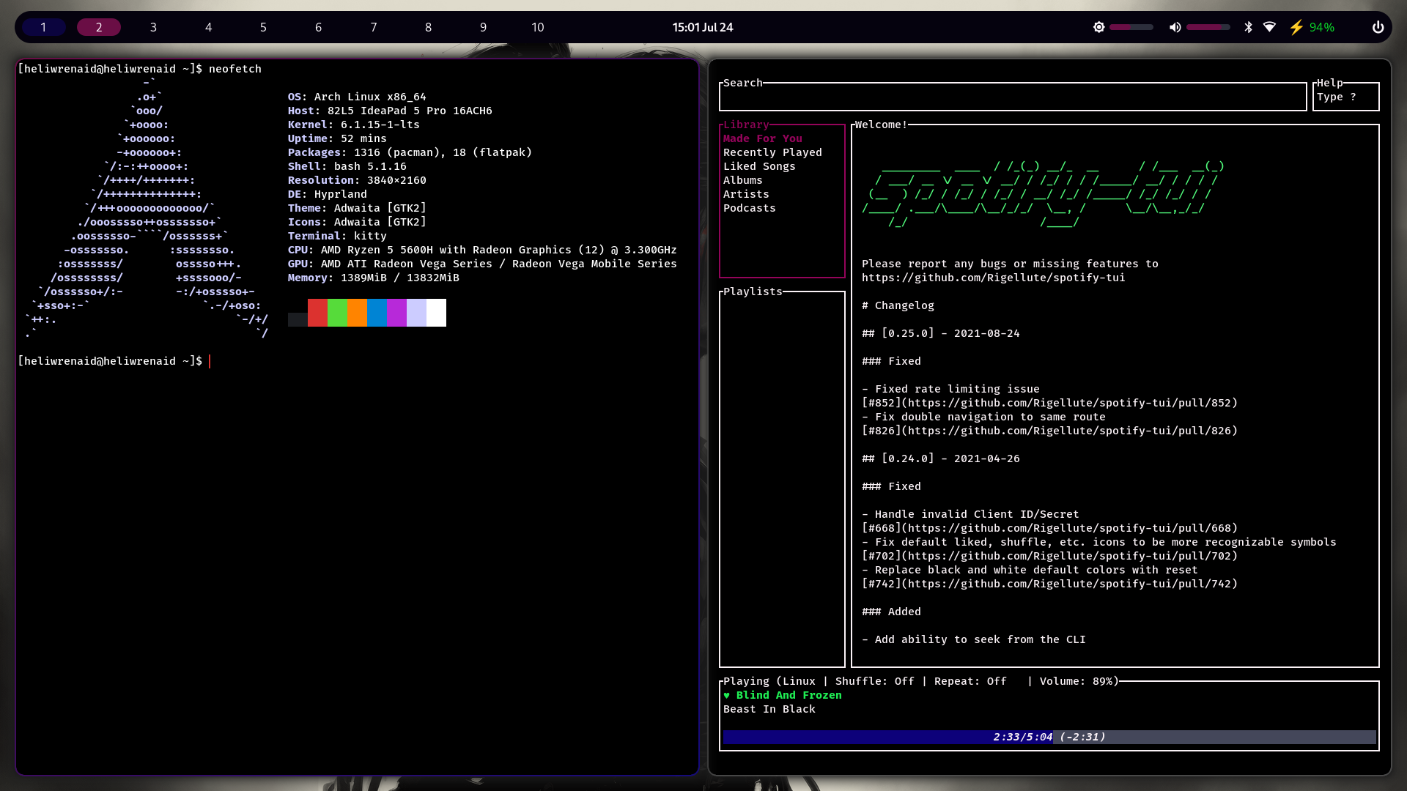The width and height of the screenshot is (1407, 791).
Task: Switch to workspace 9
Action: (483, 27)
